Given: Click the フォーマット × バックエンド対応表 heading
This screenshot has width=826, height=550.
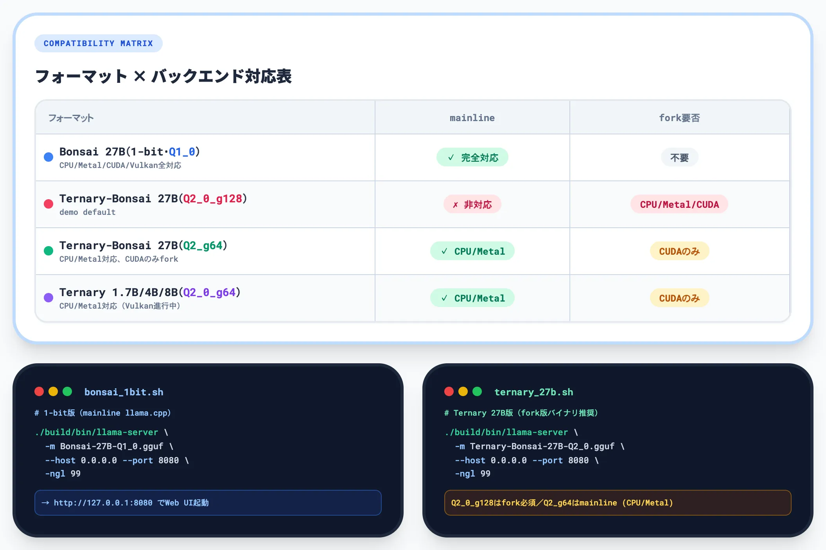Looking at the screenshot, I should tap(163, 76).
